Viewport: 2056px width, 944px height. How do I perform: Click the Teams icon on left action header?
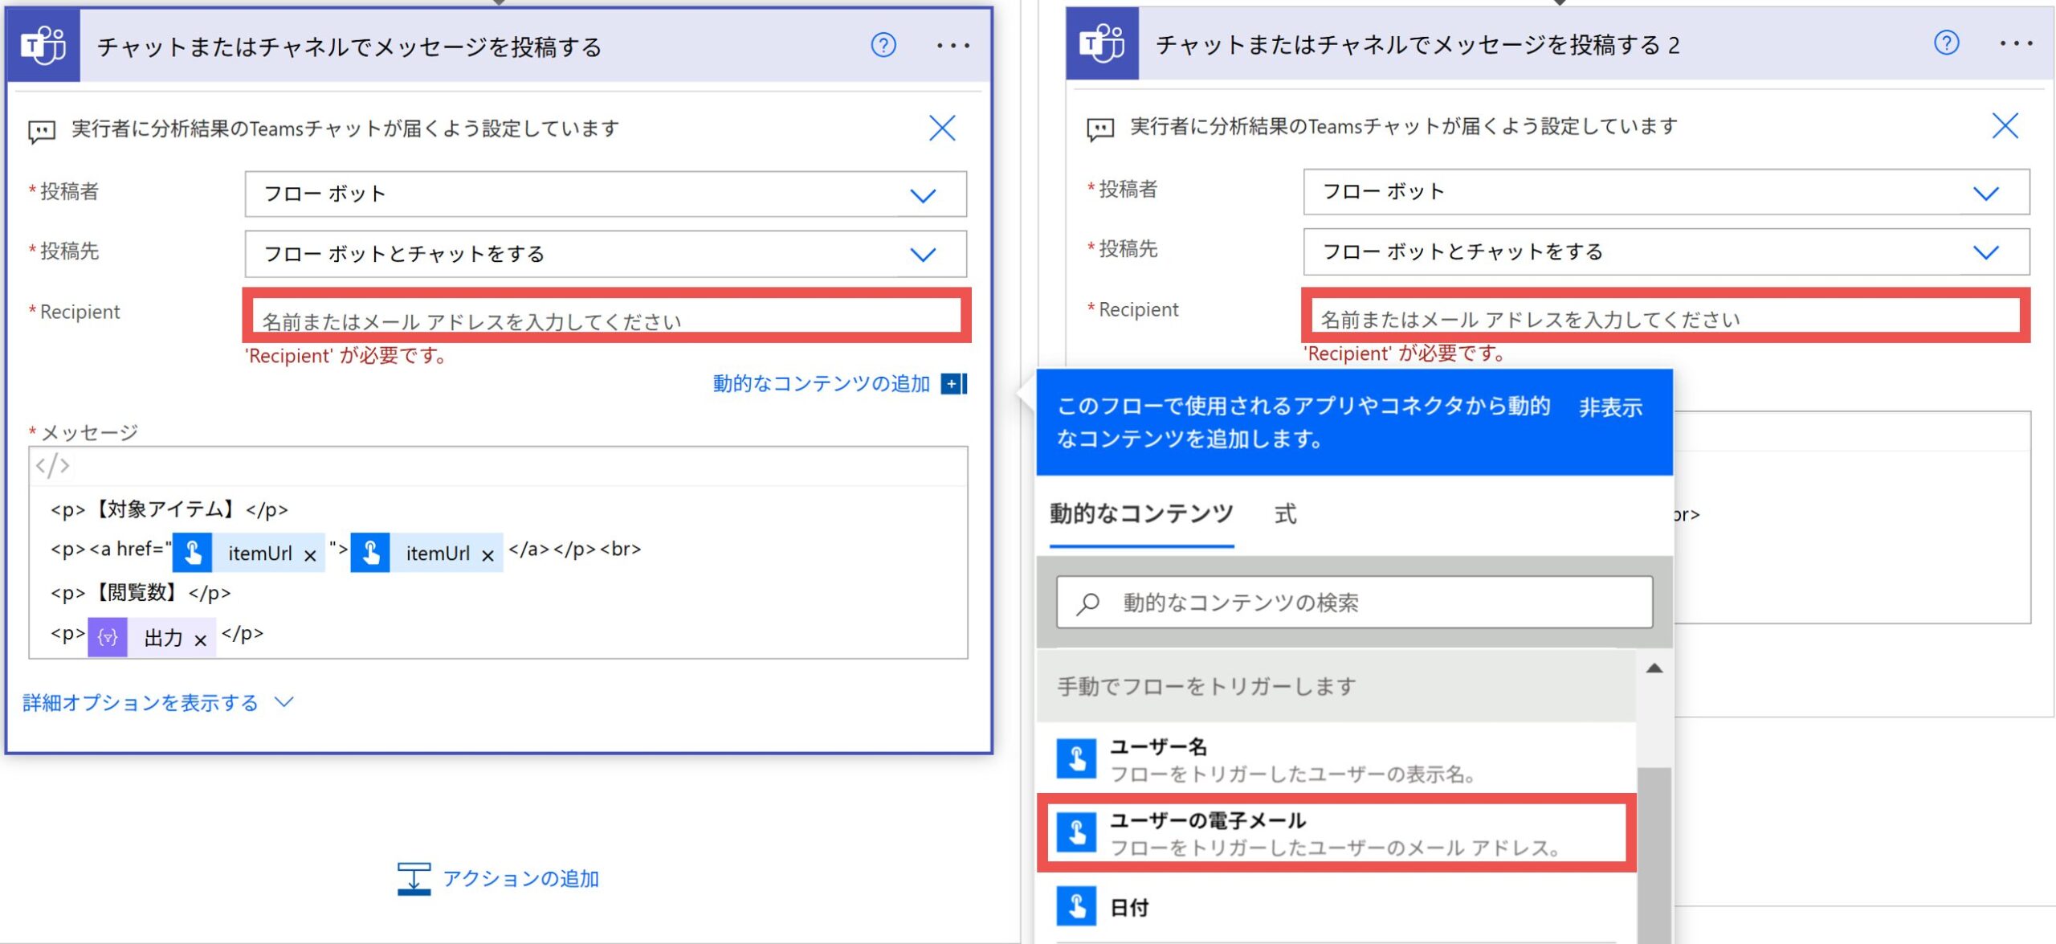coord(43,46)
